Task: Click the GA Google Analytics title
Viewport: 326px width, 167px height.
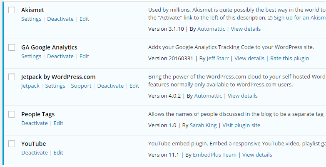Action: click(x=49, y=47)
